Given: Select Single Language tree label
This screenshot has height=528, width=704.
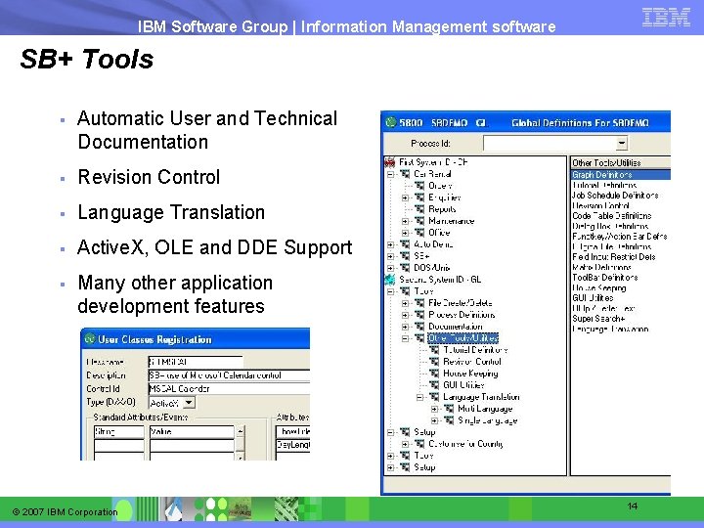Looking at the screenshot, I should click(x=488, y=420).
